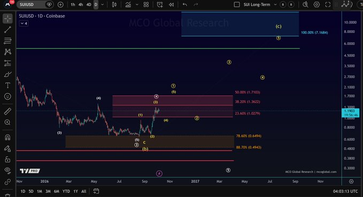This screenshot has width=363, height=197.
Task: Switch to the 4D interval
Action: (88, 5)
